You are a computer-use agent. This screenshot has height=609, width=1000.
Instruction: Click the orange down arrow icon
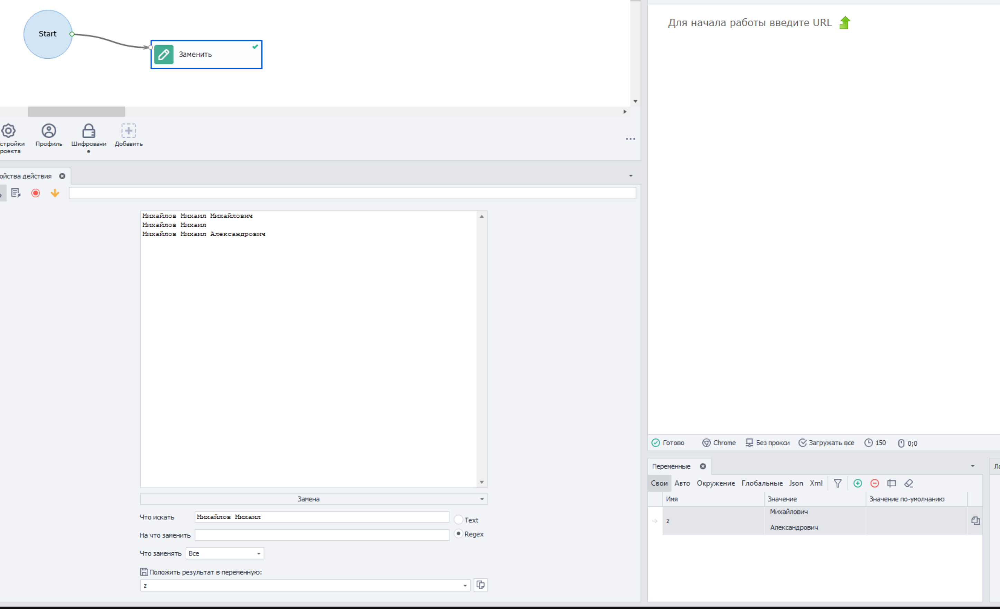coord(55,193)
